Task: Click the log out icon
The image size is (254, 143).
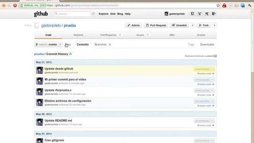Action: pyautogui.click(x=214, y=14)
